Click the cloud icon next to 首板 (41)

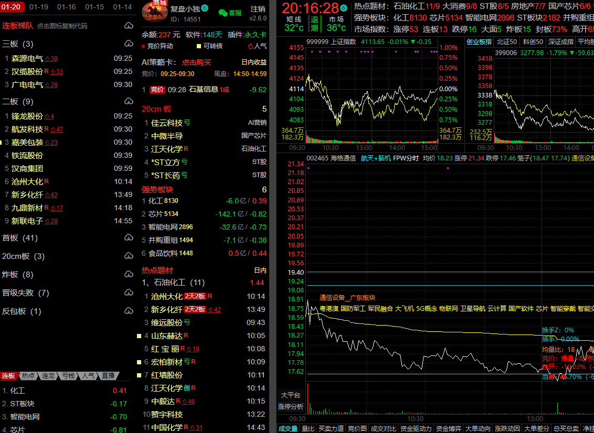(129, 238)
